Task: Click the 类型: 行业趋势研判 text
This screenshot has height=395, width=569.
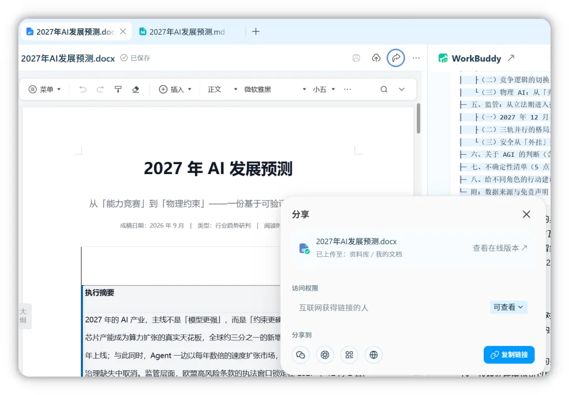Action: coord(224,226)
